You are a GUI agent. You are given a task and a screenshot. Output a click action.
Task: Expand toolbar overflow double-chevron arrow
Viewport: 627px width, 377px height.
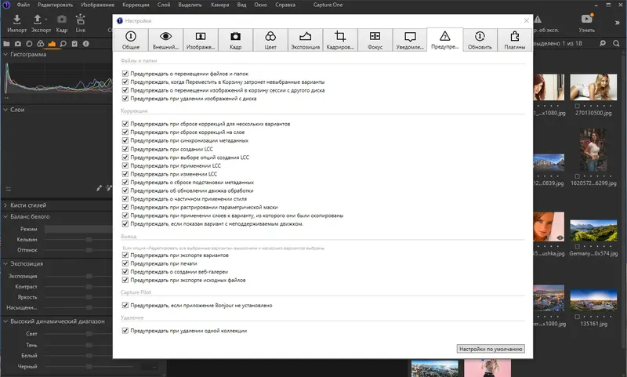coord(617,23)
